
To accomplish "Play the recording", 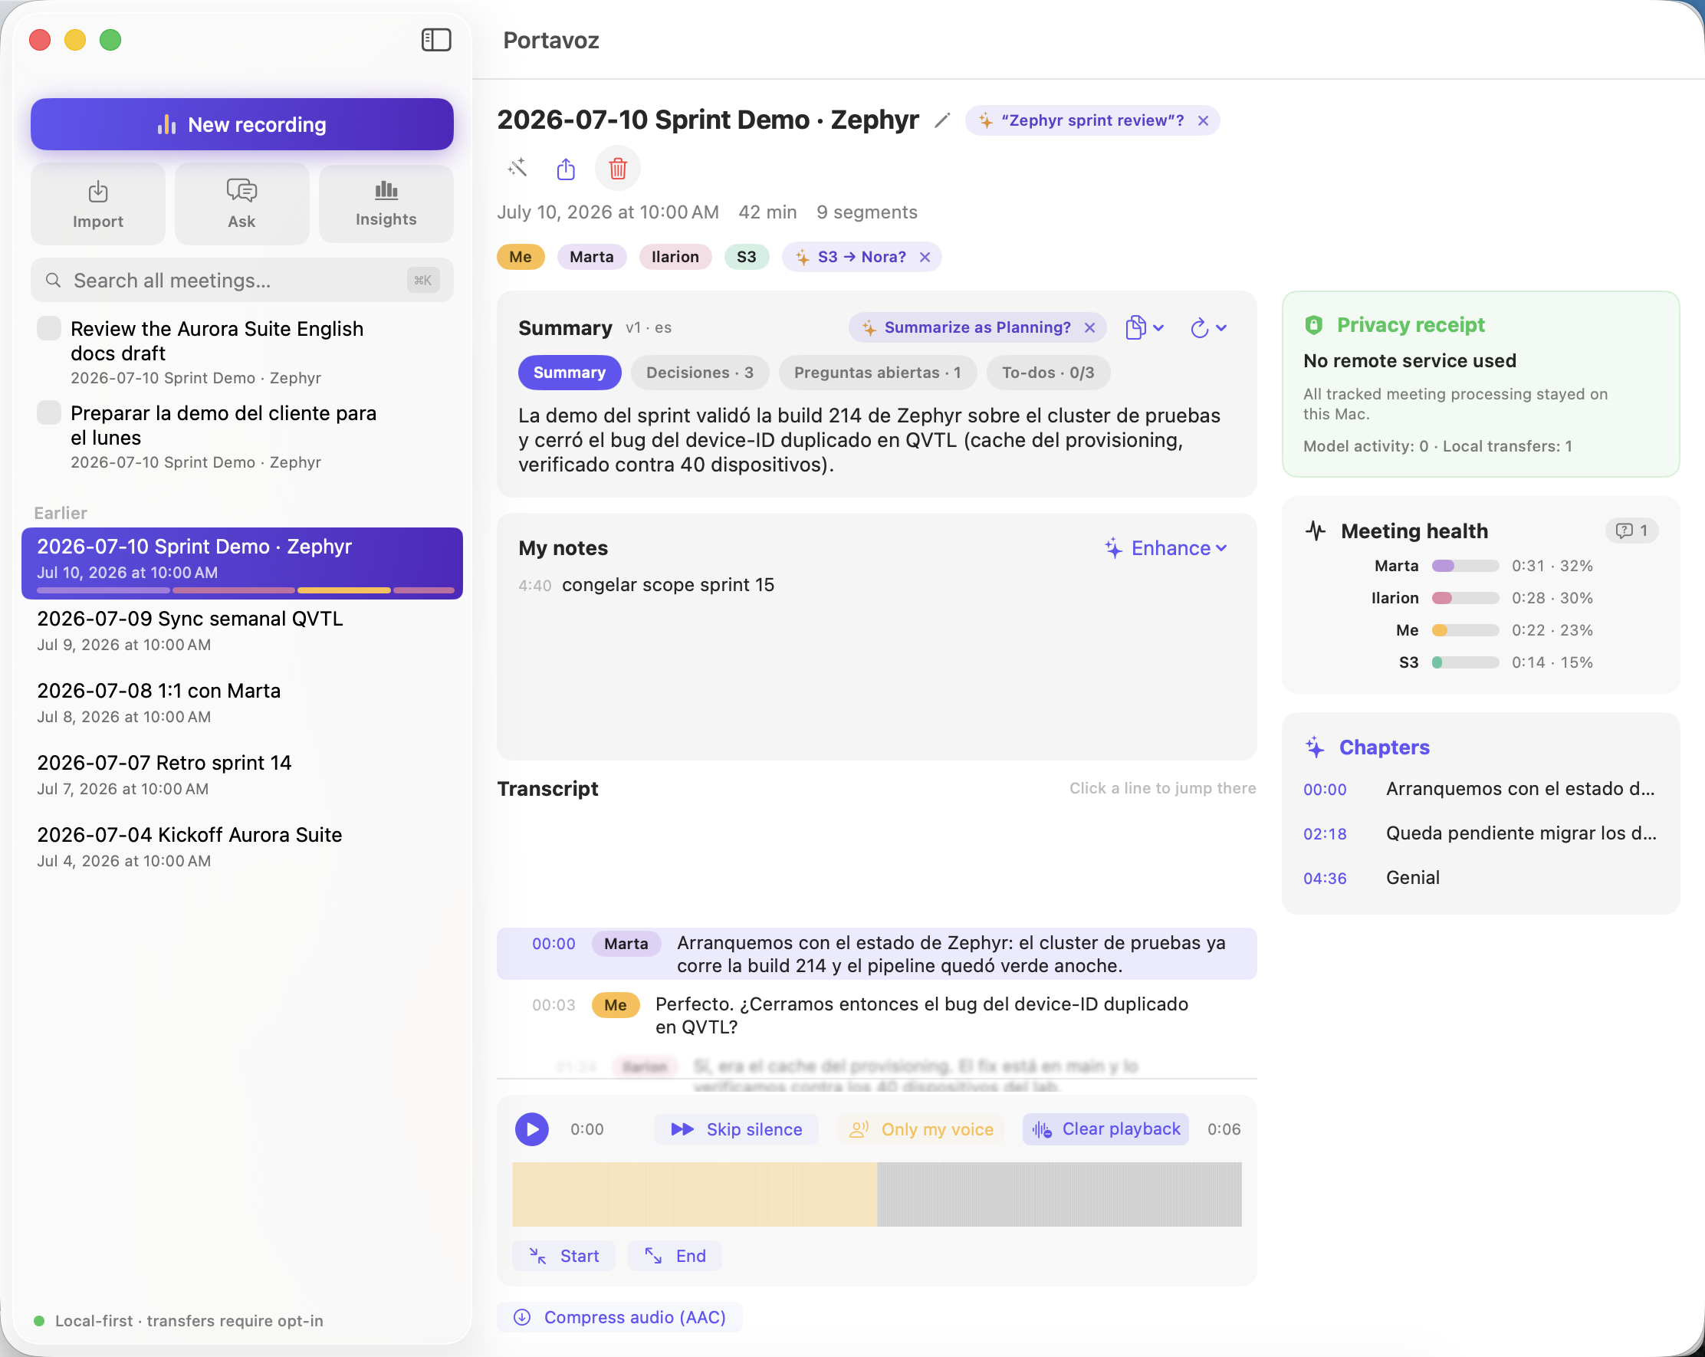I will coord(532,1129).
